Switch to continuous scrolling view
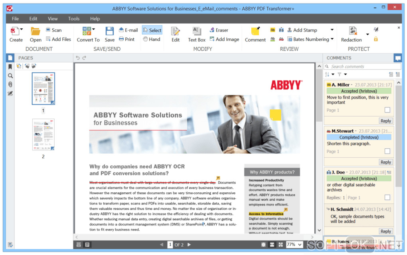 pyautogui.click(x=79, y=245)
